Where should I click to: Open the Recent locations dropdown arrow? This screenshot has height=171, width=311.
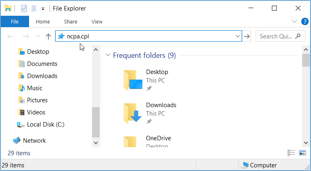[x=38, y=36]
